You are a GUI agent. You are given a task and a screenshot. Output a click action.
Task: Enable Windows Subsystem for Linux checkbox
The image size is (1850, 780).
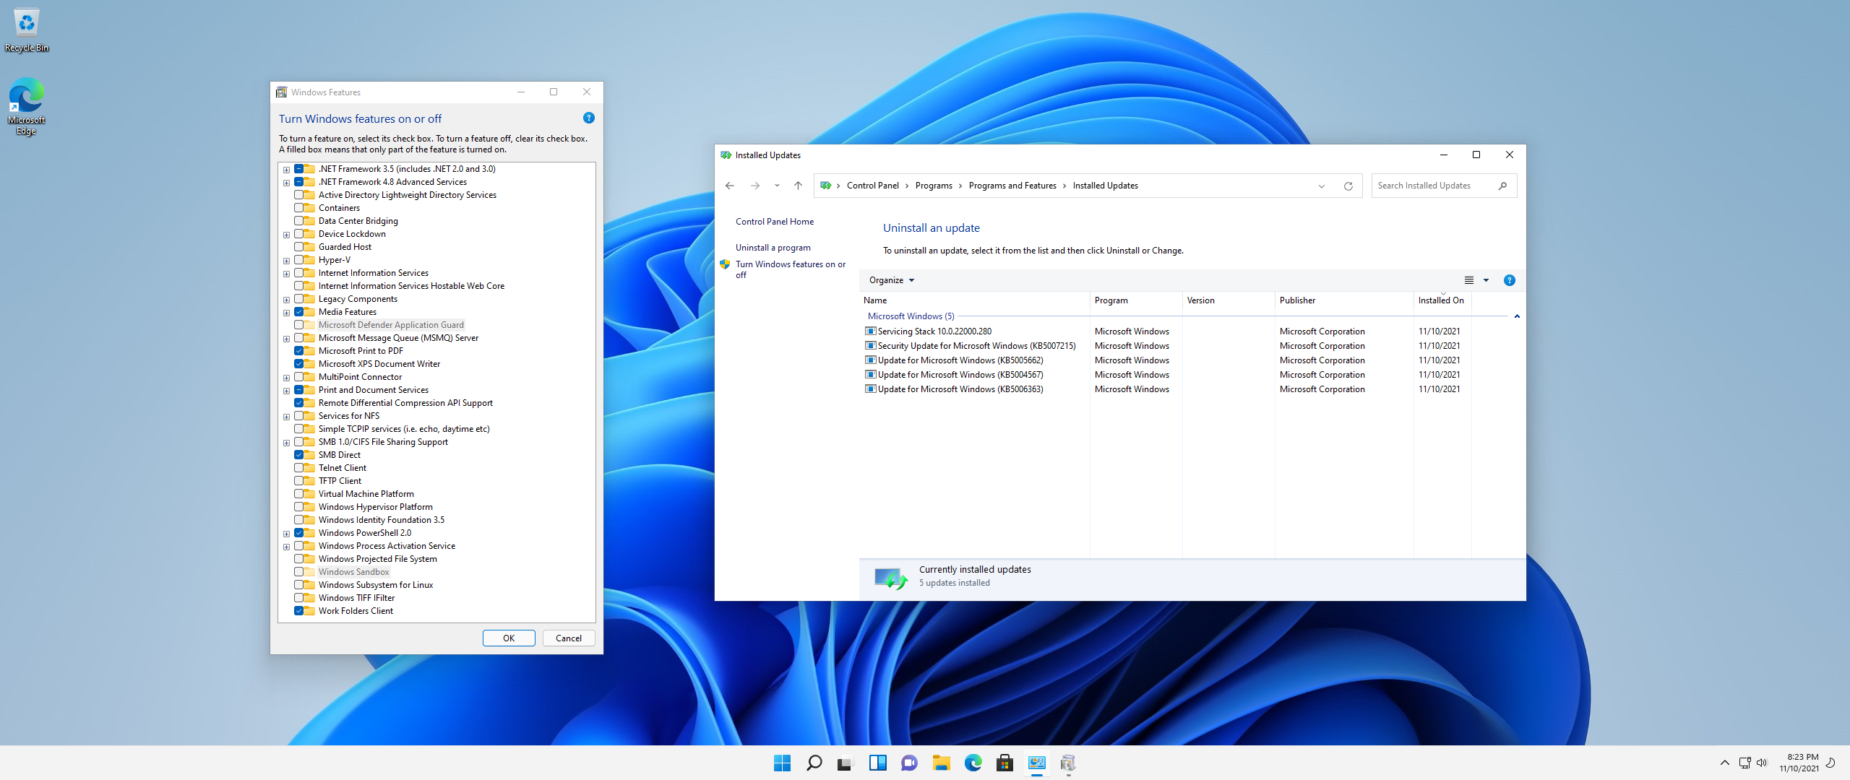298,585
